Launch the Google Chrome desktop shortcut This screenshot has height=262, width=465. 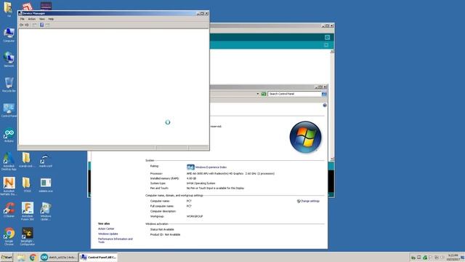point(9,237)
